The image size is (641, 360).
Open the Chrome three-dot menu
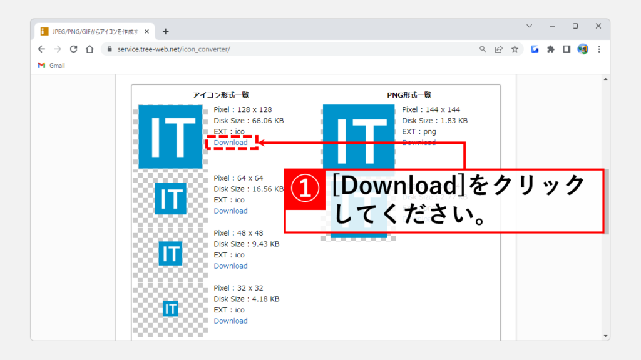599,49
